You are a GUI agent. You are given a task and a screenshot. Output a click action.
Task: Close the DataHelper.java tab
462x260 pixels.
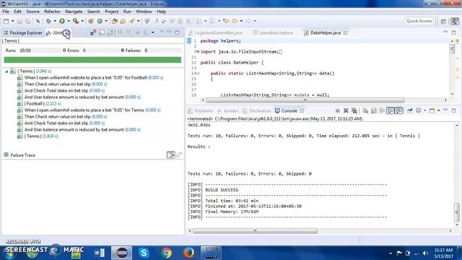pyautogui.click(x=345, y=32)
